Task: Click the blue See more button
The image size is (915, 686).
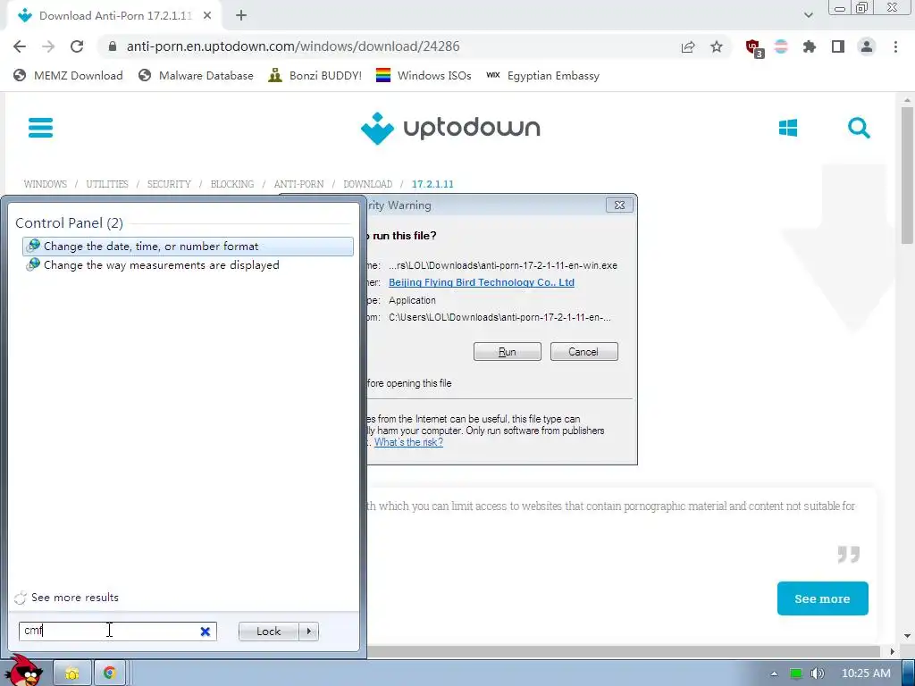Action: pos(822,598)
